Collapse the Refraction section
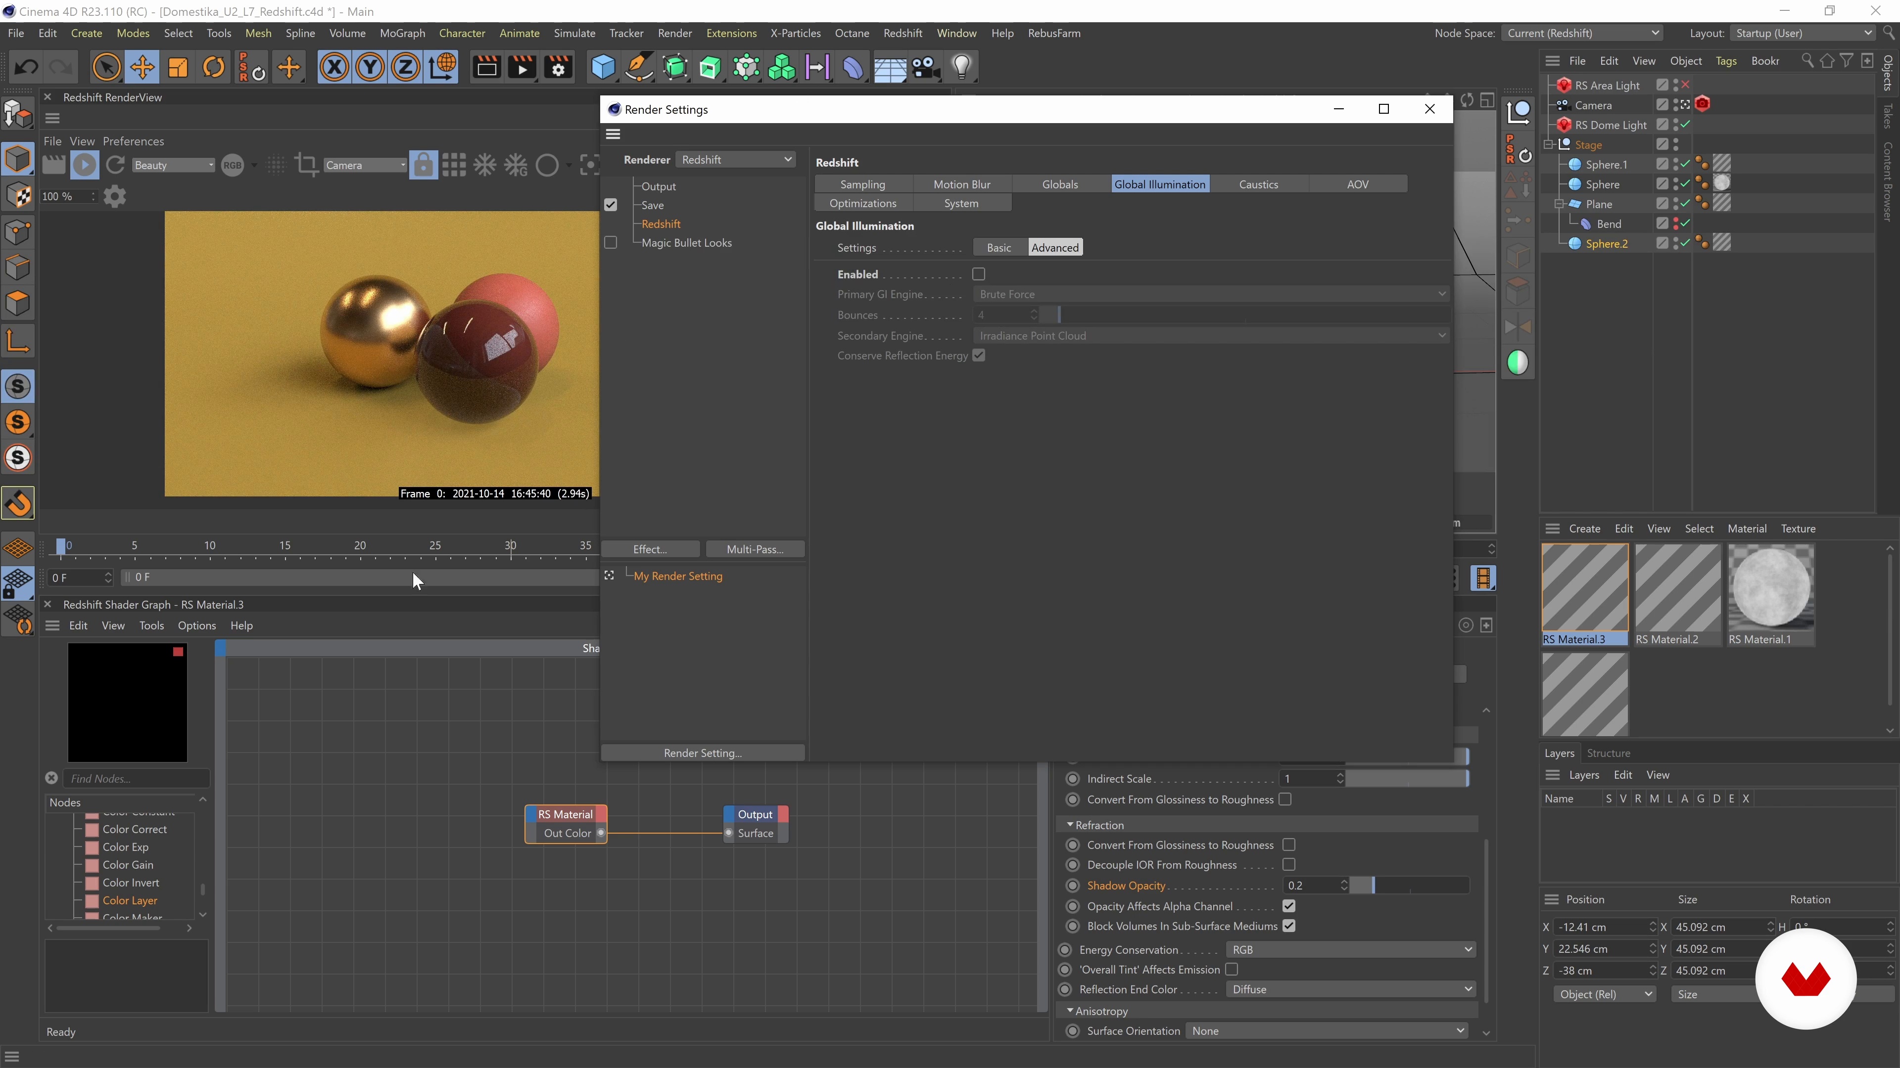 pyautogui.click(x=1070, y=825)
